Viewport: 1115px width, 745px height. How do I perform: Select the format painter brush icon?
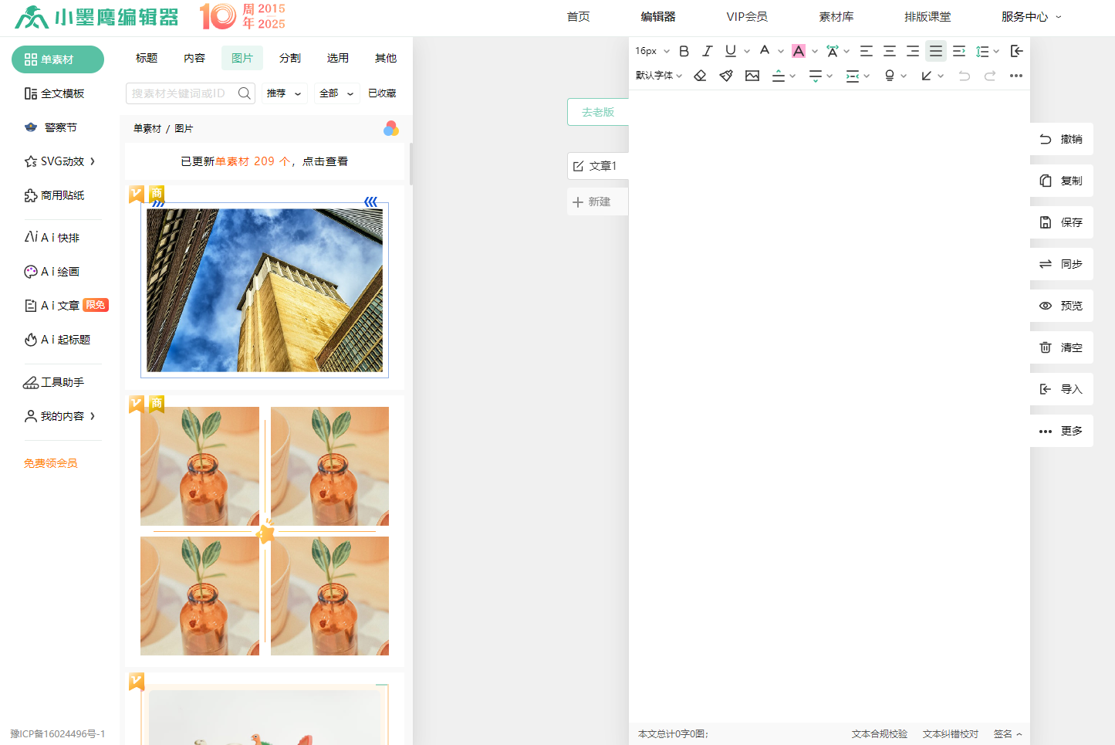tap(726, 76)
